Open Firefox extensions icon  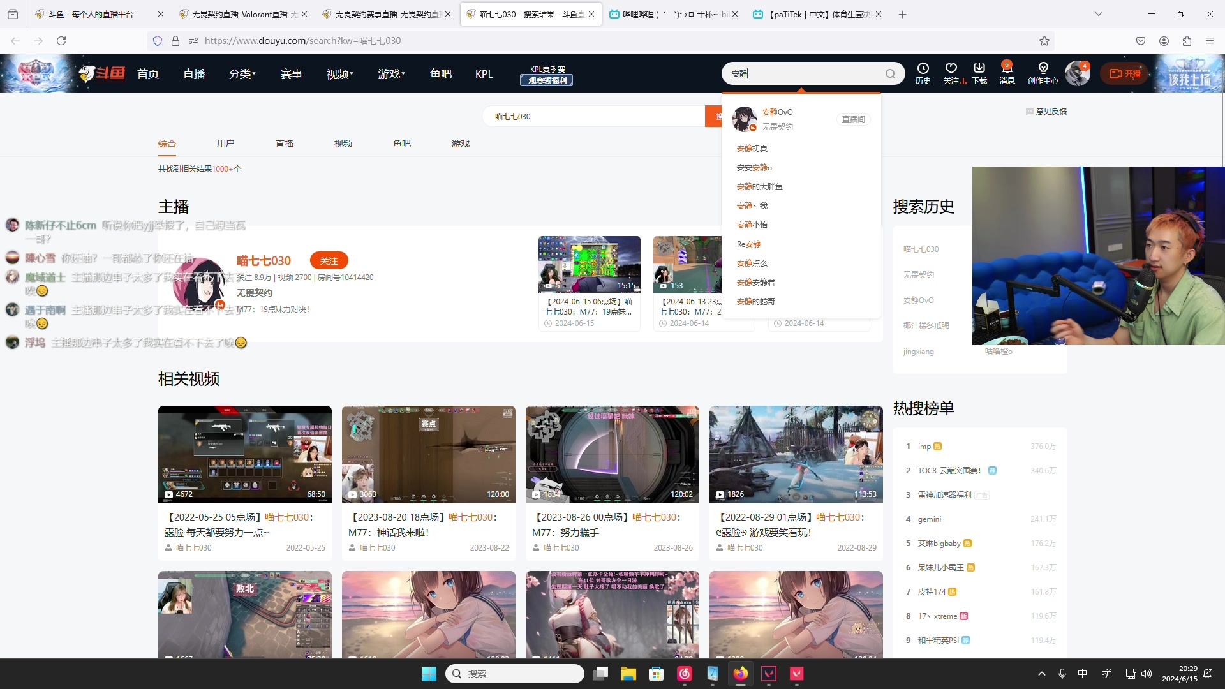coord(1187,41)
